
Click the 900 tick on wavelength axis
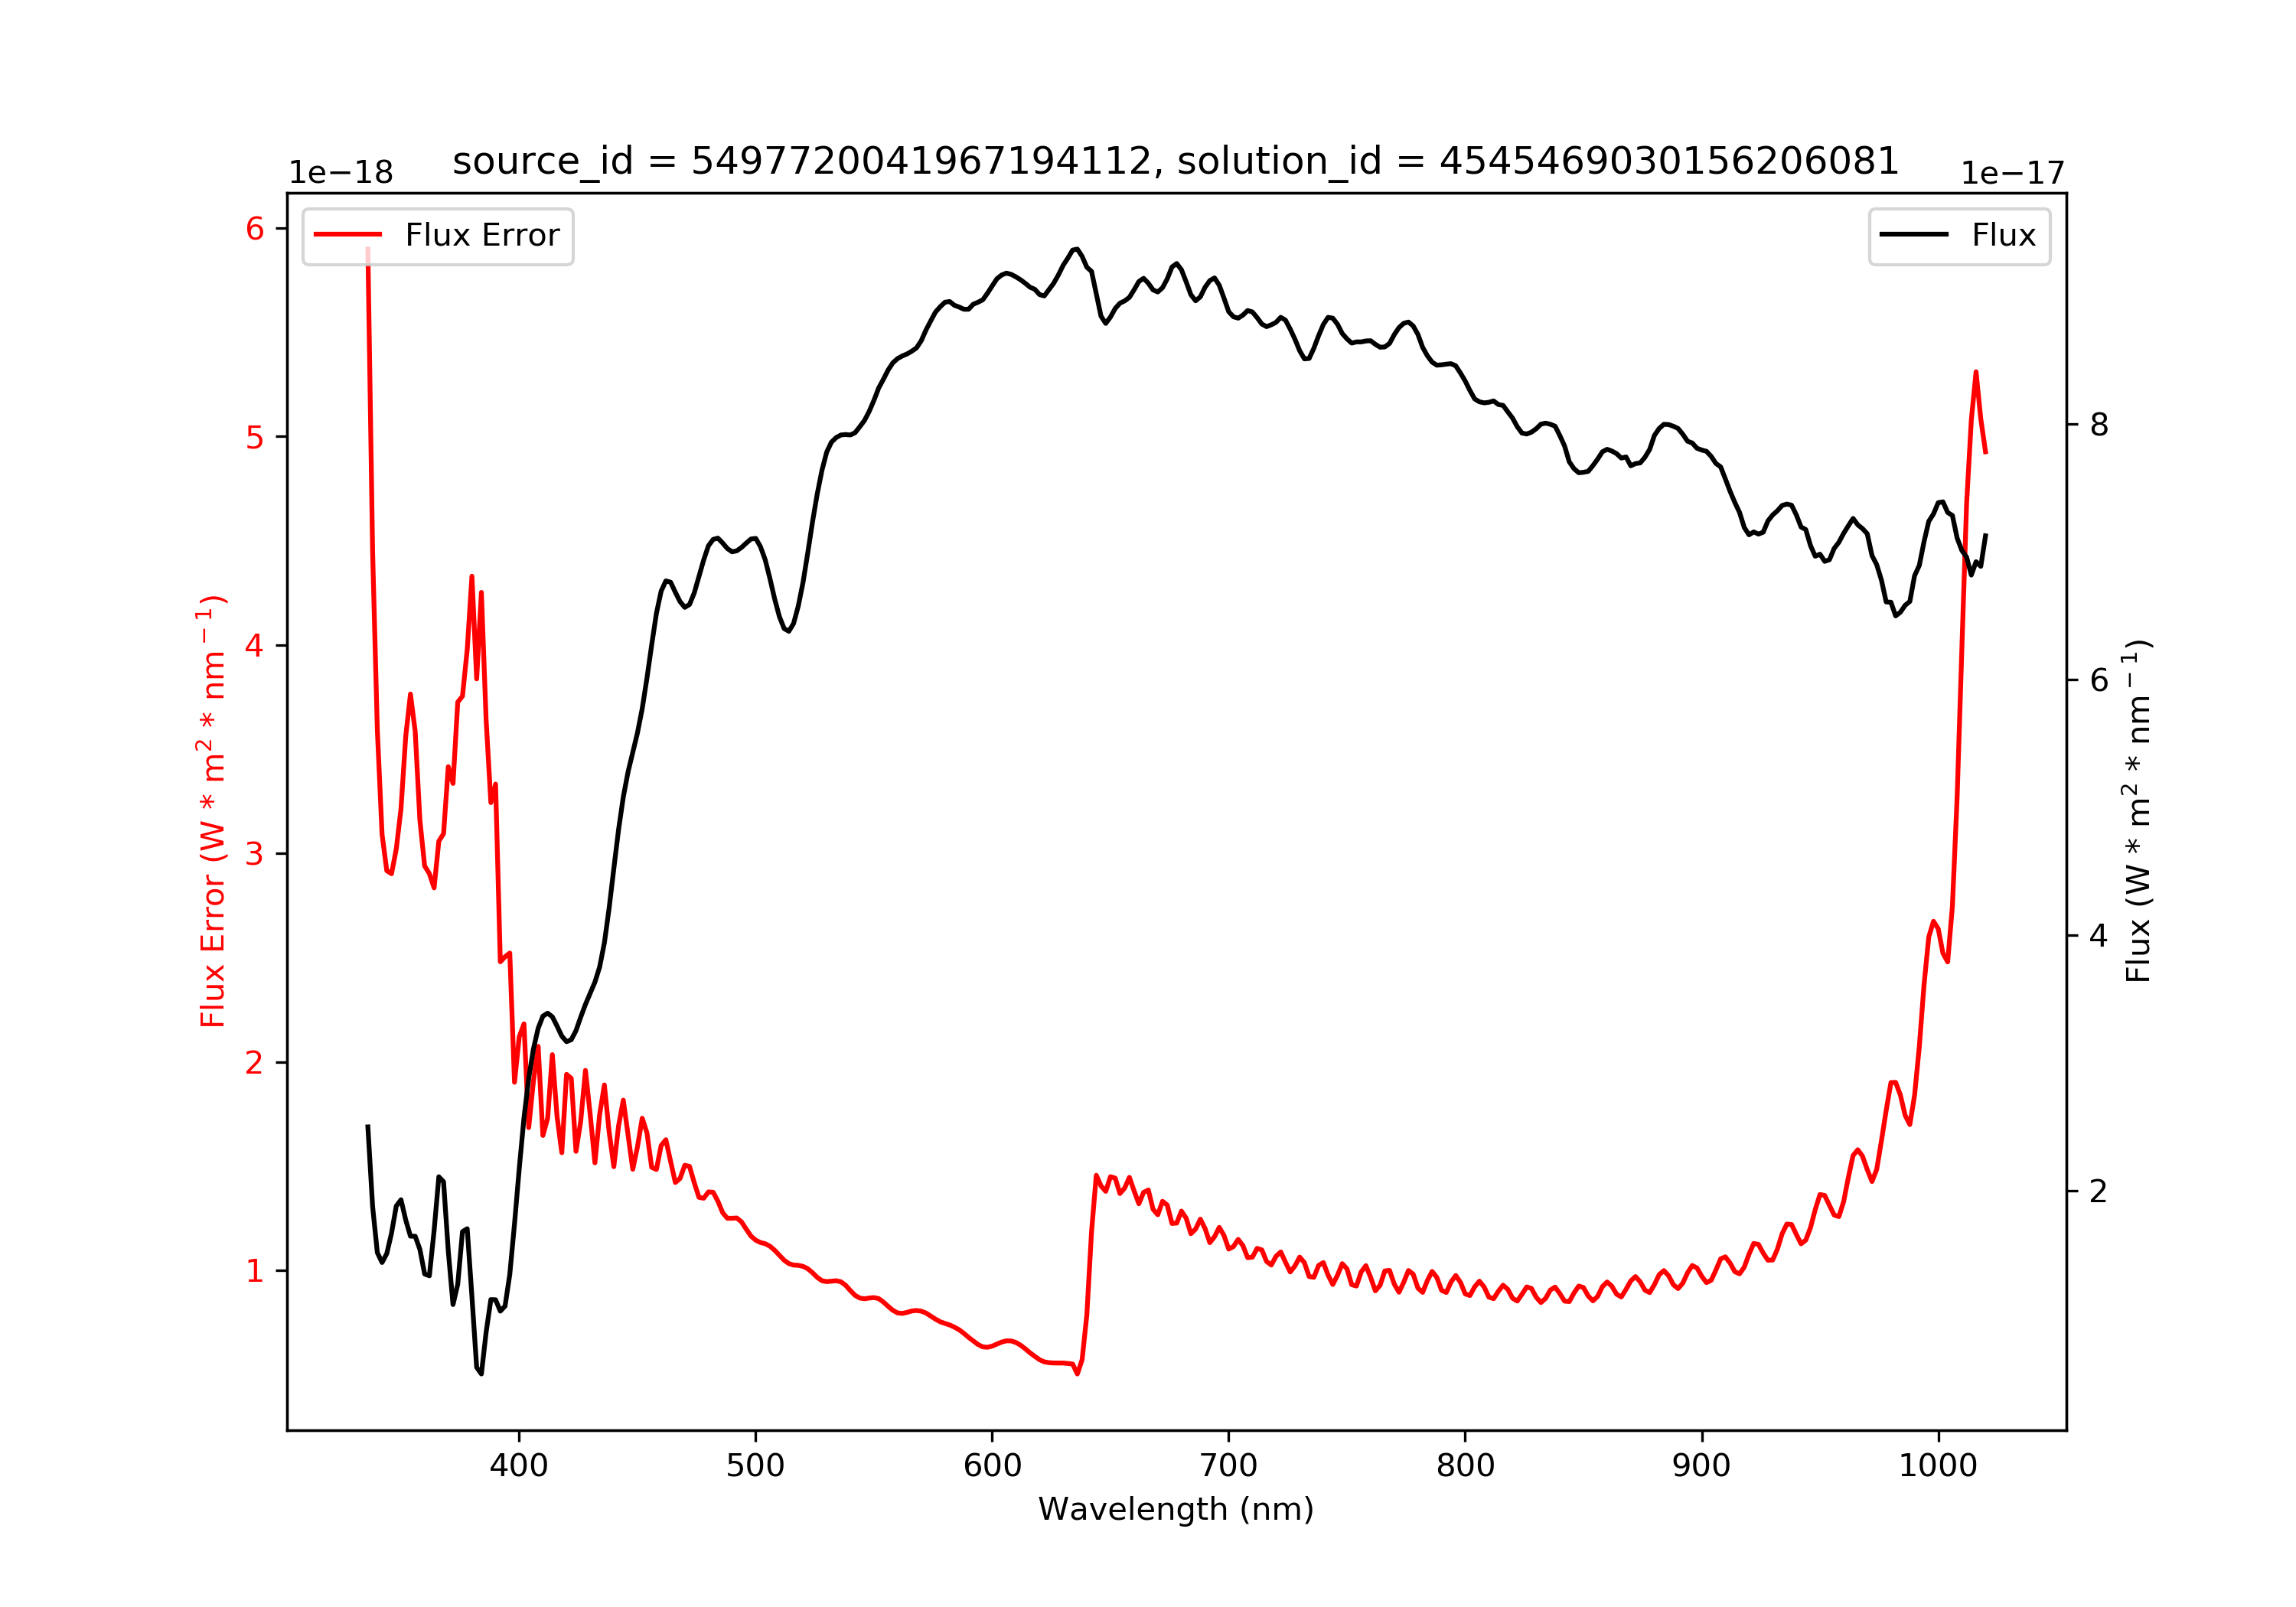tap(1702, 1466)
